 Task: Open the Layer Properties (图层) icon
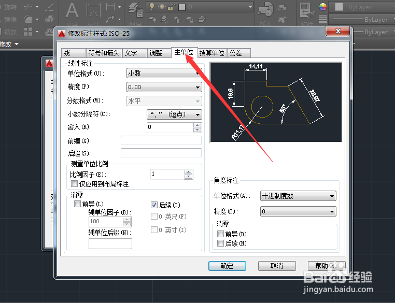(135, 10)
